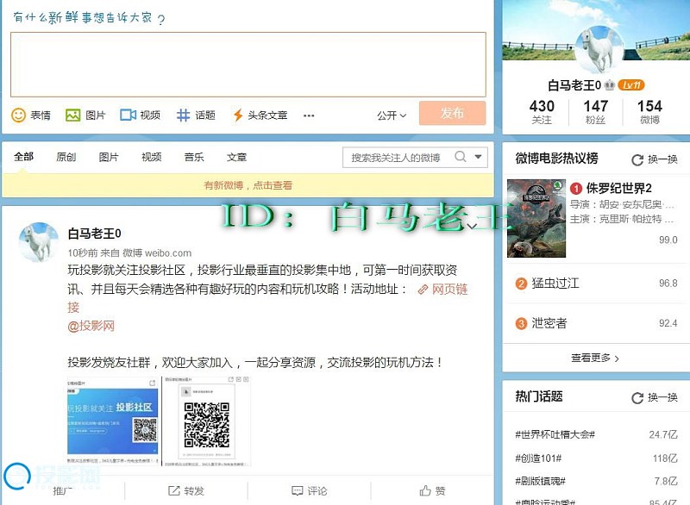Click post timestamp 10秒前
The height and width of the screenshot is (505, 690).
pos(83,253)
